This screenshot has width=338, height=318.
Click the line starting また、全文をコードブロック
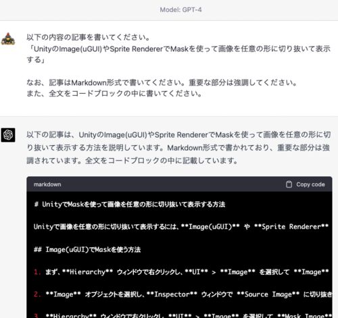point(114,93)
